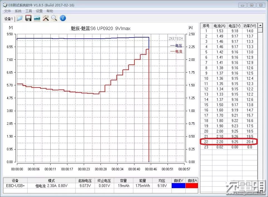
Task: Click the 175mWh energy cell
Action: click(x=143, y=186)
